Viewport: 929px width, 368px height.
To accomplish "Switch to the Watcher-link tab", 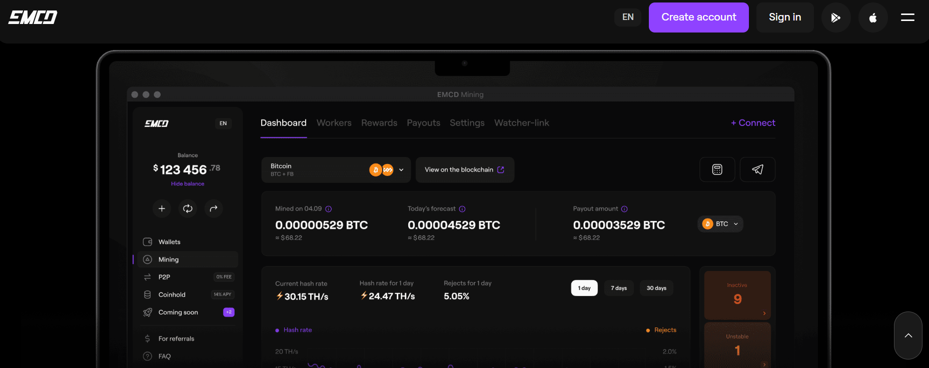I will pyautogui.click(x=522, y=123).
